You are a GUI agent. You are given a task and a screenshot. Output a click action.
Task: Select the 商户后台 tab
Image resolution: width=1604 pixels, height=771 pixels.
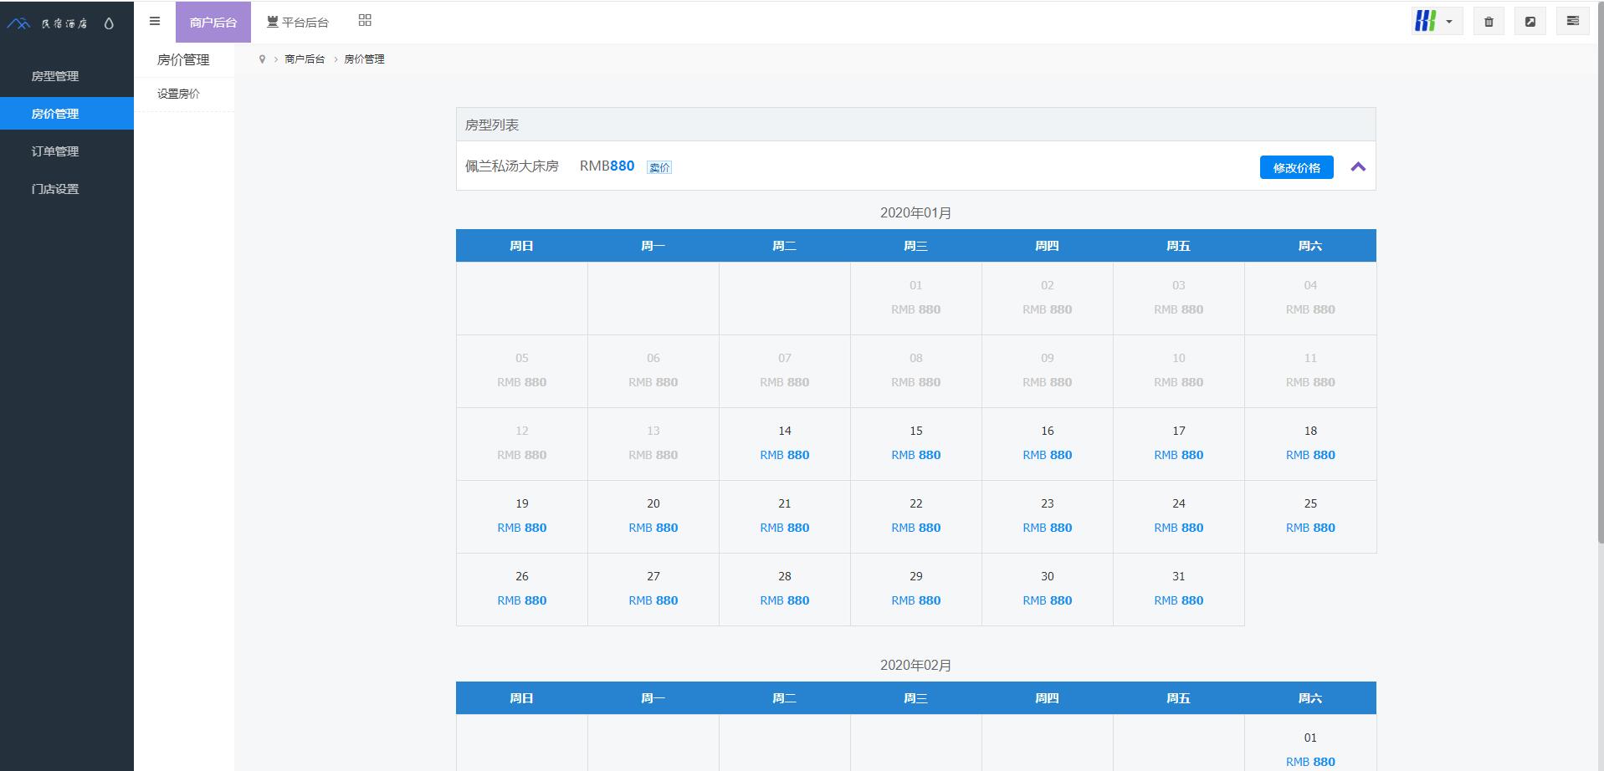pos(213,22)
